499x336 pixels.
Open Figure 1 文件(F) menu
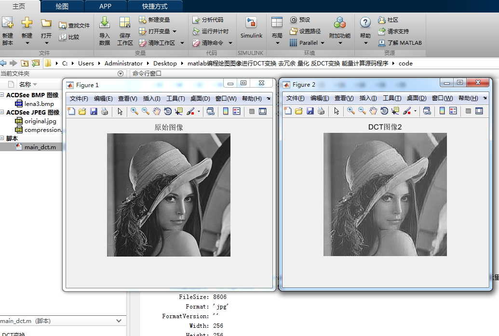79,99
